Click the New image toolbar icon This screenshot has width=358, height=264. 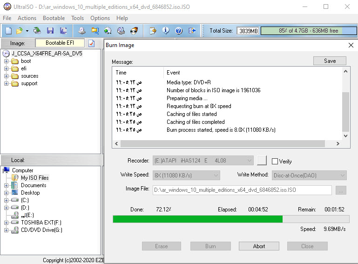8,31
